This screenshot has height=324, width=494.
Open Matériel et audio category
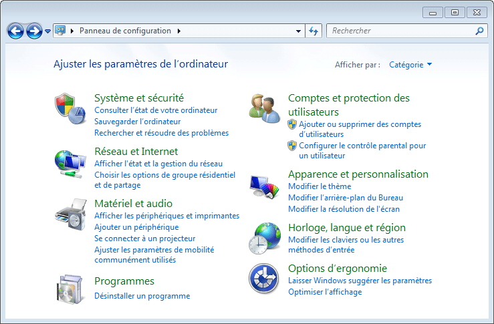pos(133,203)
